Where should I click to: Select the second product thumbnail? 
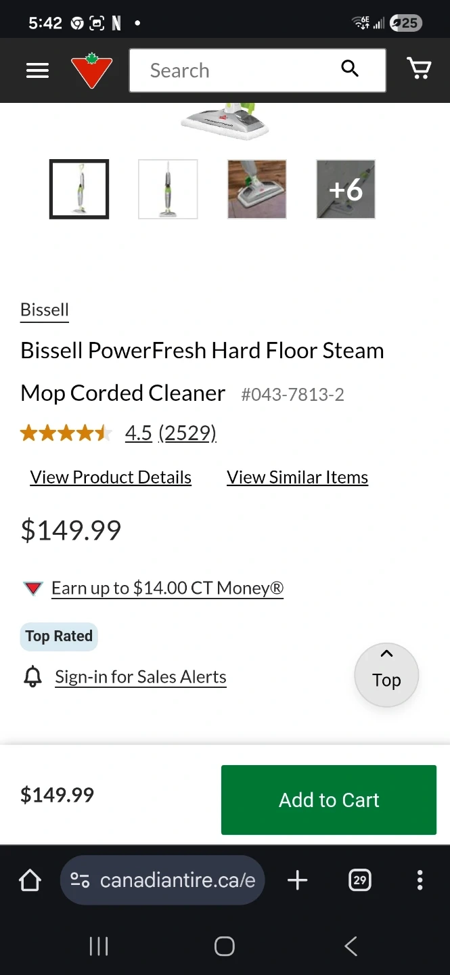click(x=168, y=190)
